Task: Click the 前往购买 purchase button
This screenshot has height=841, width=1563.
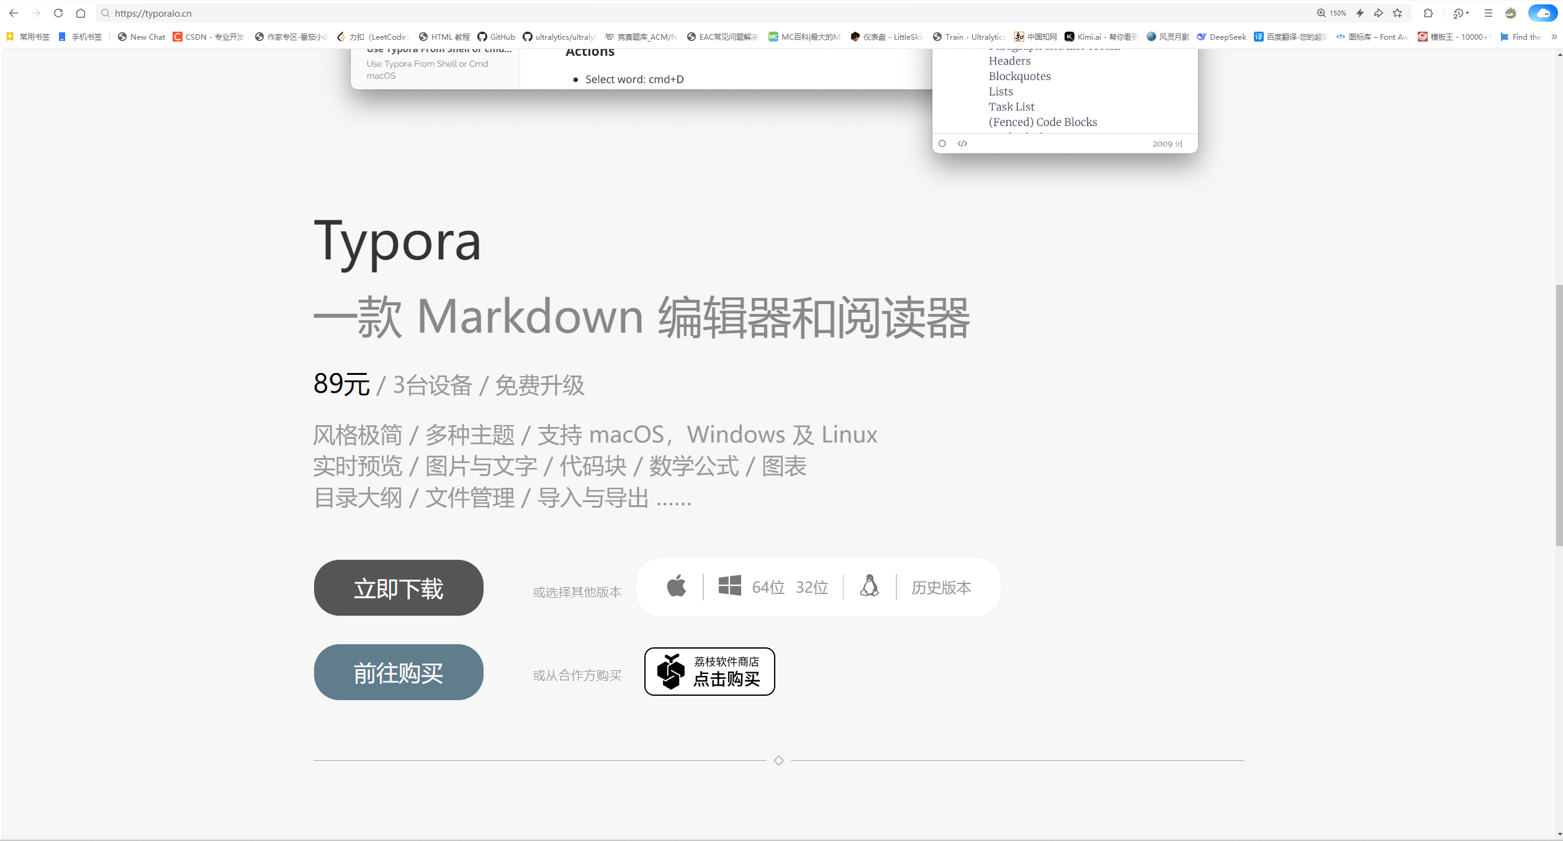Action: click(399, 672)
